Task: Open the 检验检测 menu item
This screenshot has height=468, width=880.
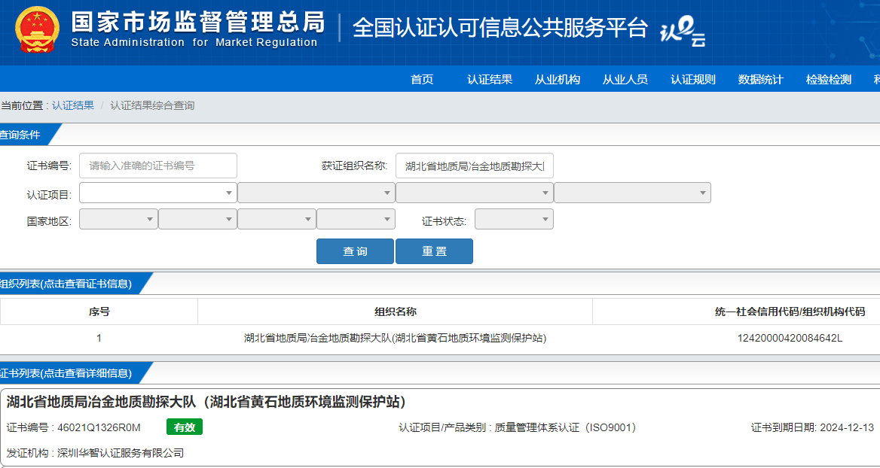Action: (x=828, y=80)
